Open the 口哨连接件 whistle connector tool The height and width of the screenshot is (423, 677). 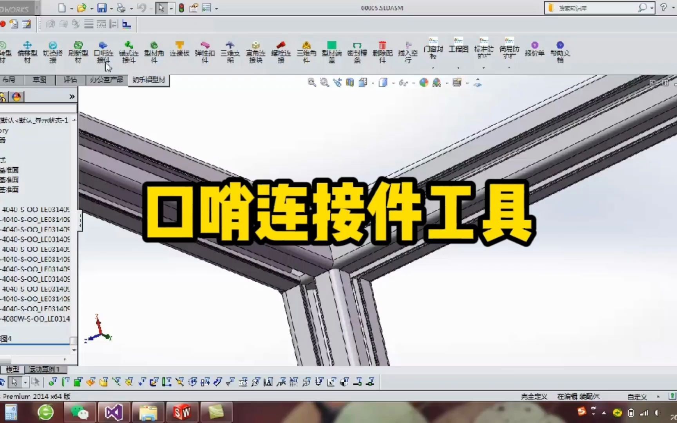(x=103, y=52)
